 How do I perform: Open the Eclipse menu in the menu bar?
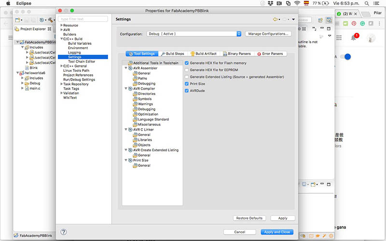pos(24,3)
